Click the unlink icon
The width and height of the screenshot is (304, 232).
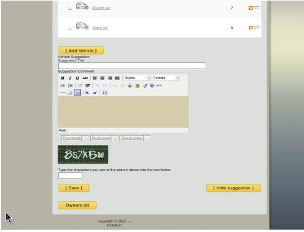[122, 86]
